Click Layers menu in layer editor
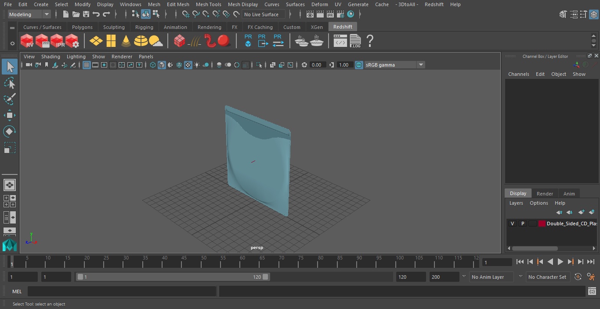The width and height of the screenshot is (600, 309). point(516,203)
